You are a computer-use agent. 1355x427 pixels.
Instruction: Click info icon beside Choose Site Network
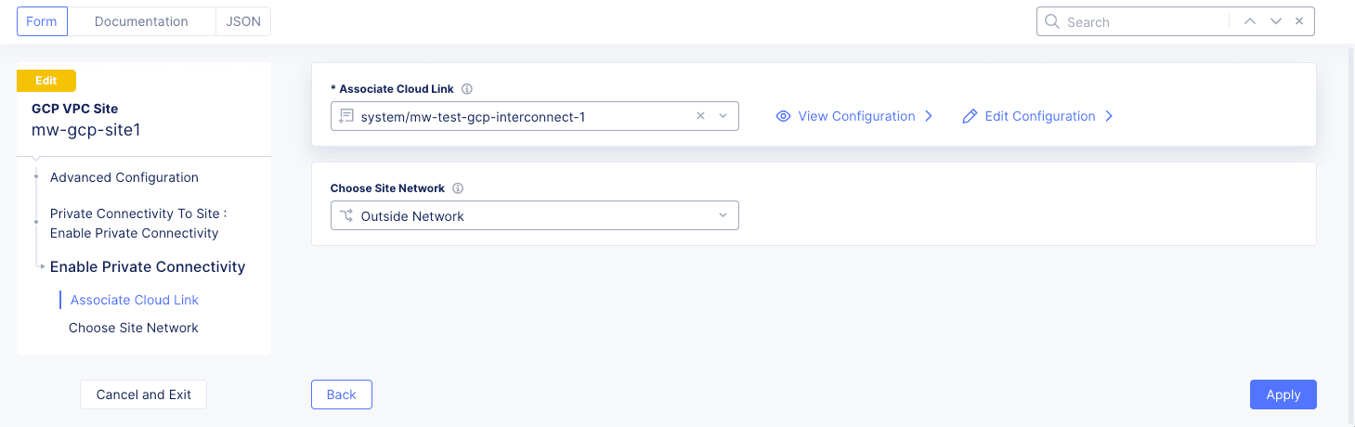458,188
